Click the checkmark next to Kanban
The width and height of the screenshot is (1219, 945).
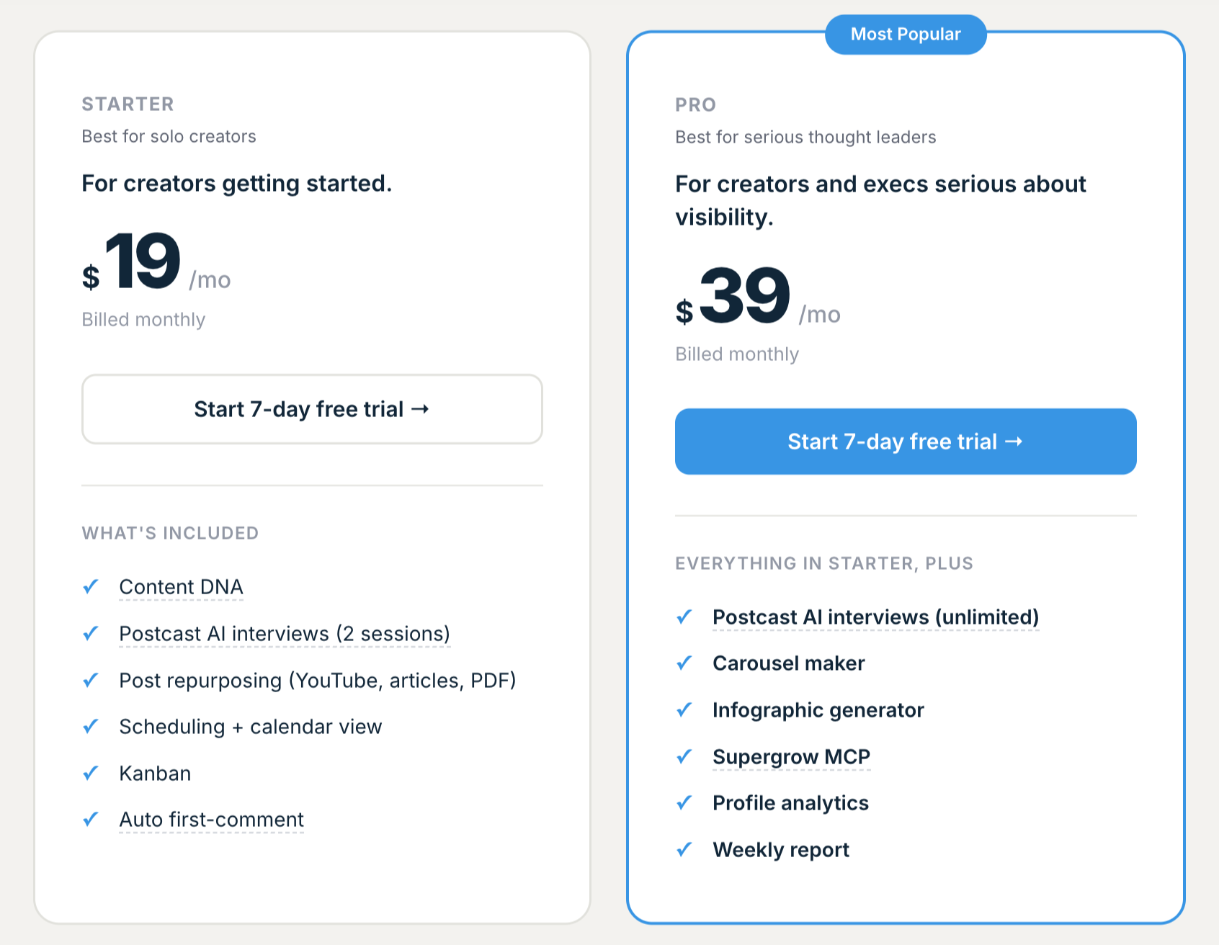click(91, 774)
